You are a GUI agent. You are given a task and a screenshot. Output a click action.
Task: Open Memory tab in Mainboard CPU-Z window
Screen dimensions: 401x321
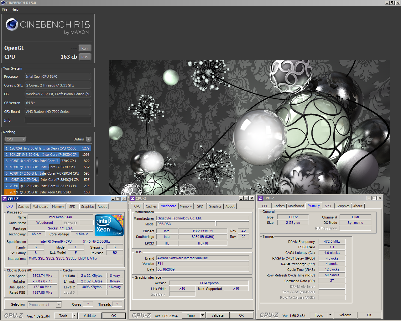point(186,206)
